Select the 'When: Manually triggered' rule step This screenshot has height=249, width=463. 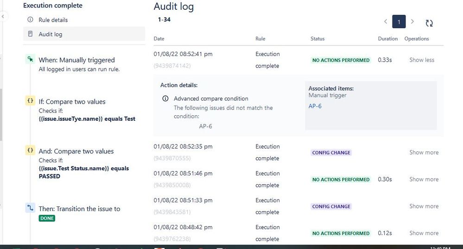pos(77,60)
